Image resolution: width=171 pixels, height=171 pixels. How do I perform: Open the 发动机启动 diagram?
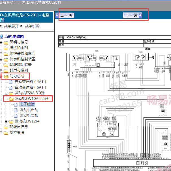29,110
